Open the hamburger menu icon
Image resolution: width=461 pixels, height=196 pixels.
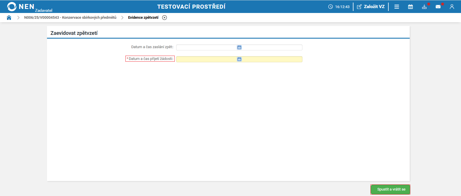(x=397, y=7)
